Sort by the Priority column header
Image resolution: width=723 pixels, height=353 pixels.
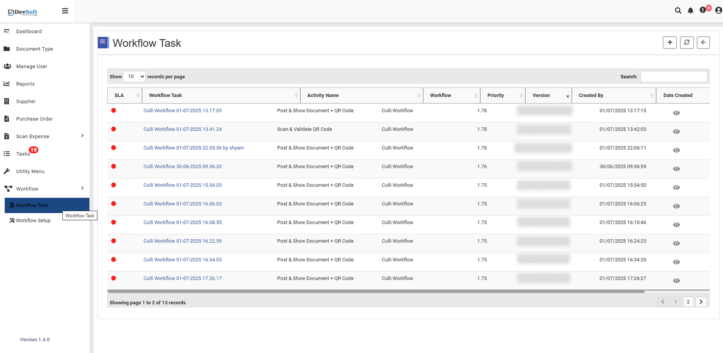click(x=496, y=95)
